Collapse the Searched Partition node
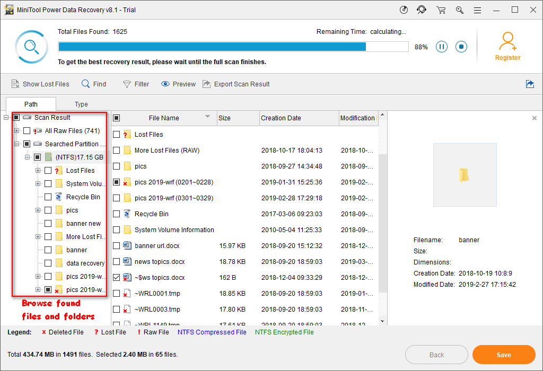The width and height of the screenshot is (543, 371). coord(16,144)
